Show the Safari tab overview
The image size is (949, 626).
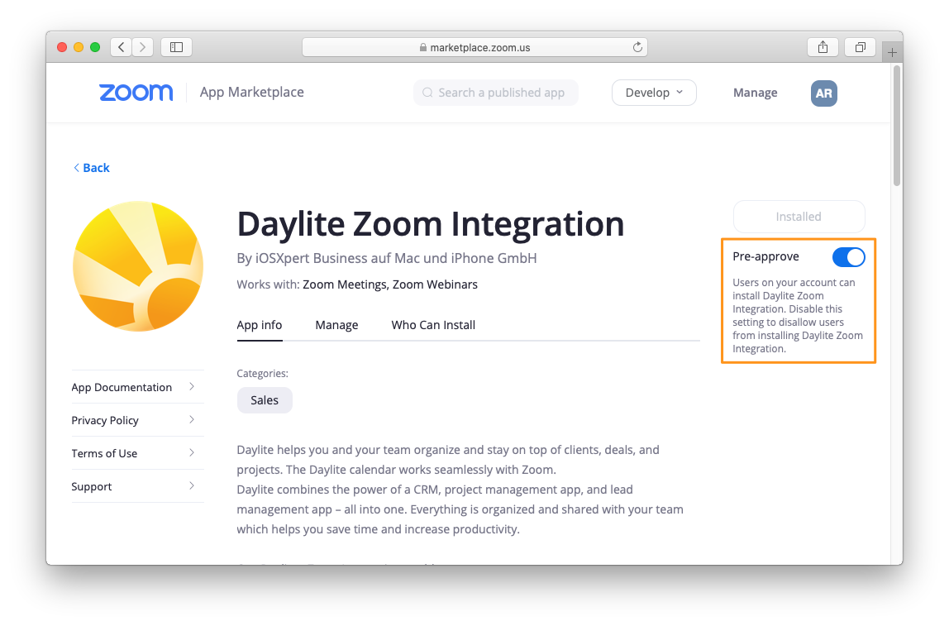coord(860,47)
